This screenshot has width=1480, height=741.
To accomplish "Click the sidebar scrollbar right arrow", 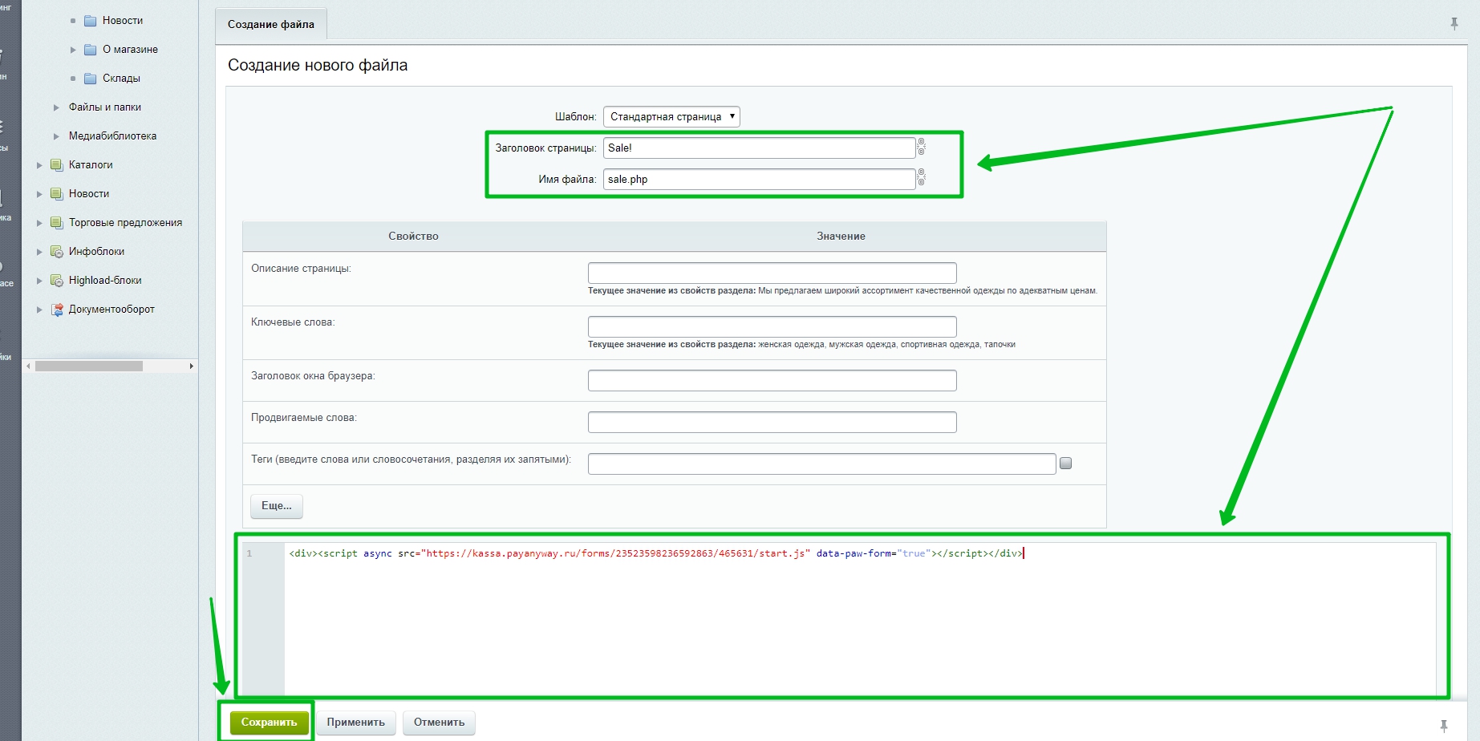I will (x=191, y=366).
